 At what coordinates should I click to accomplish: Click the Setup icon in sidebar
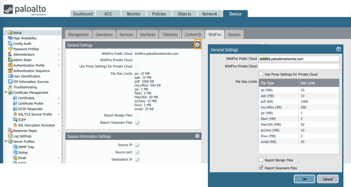coord(10,33)
